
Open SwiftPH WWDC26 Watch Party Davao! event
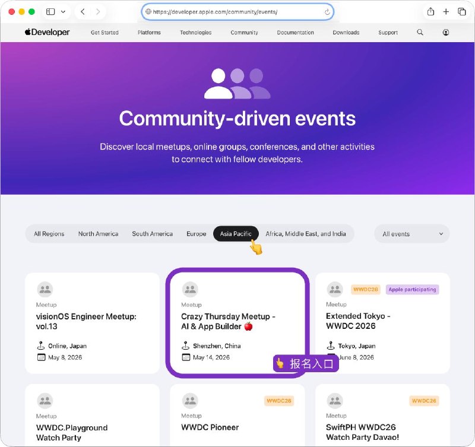click(362, 432)
